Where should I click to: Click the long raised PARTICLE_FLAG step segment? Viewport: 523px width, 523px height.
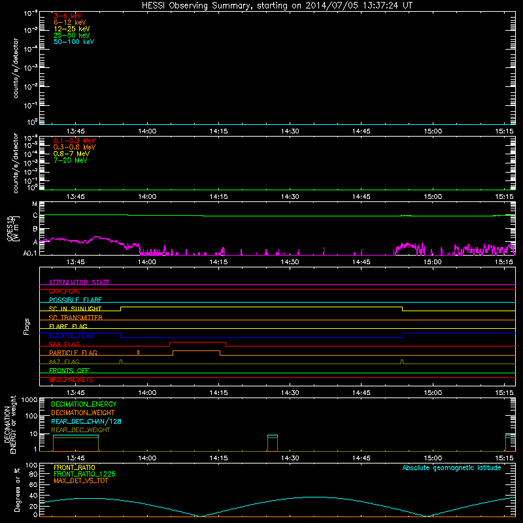[197, 351]
